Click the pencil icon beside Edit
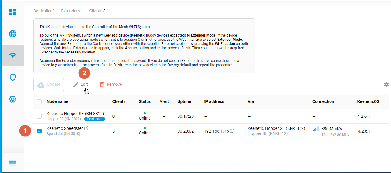Image resolution: width=391 pixels, height=173 pixels. click(x=76, y=85)
